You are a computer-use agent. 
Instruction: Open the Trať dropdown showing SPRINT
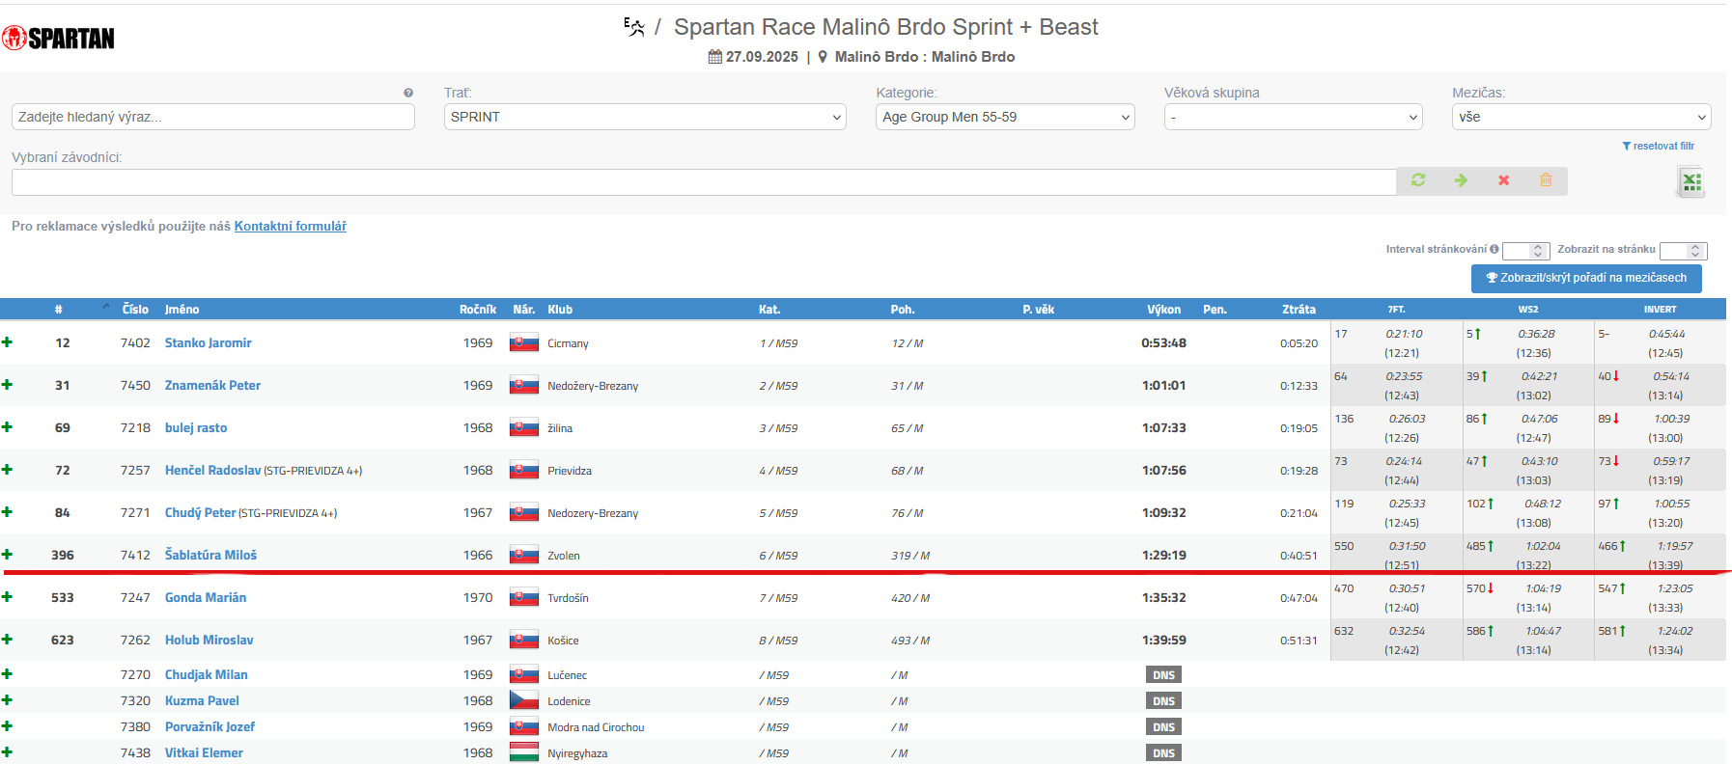[x=644, y=117]
